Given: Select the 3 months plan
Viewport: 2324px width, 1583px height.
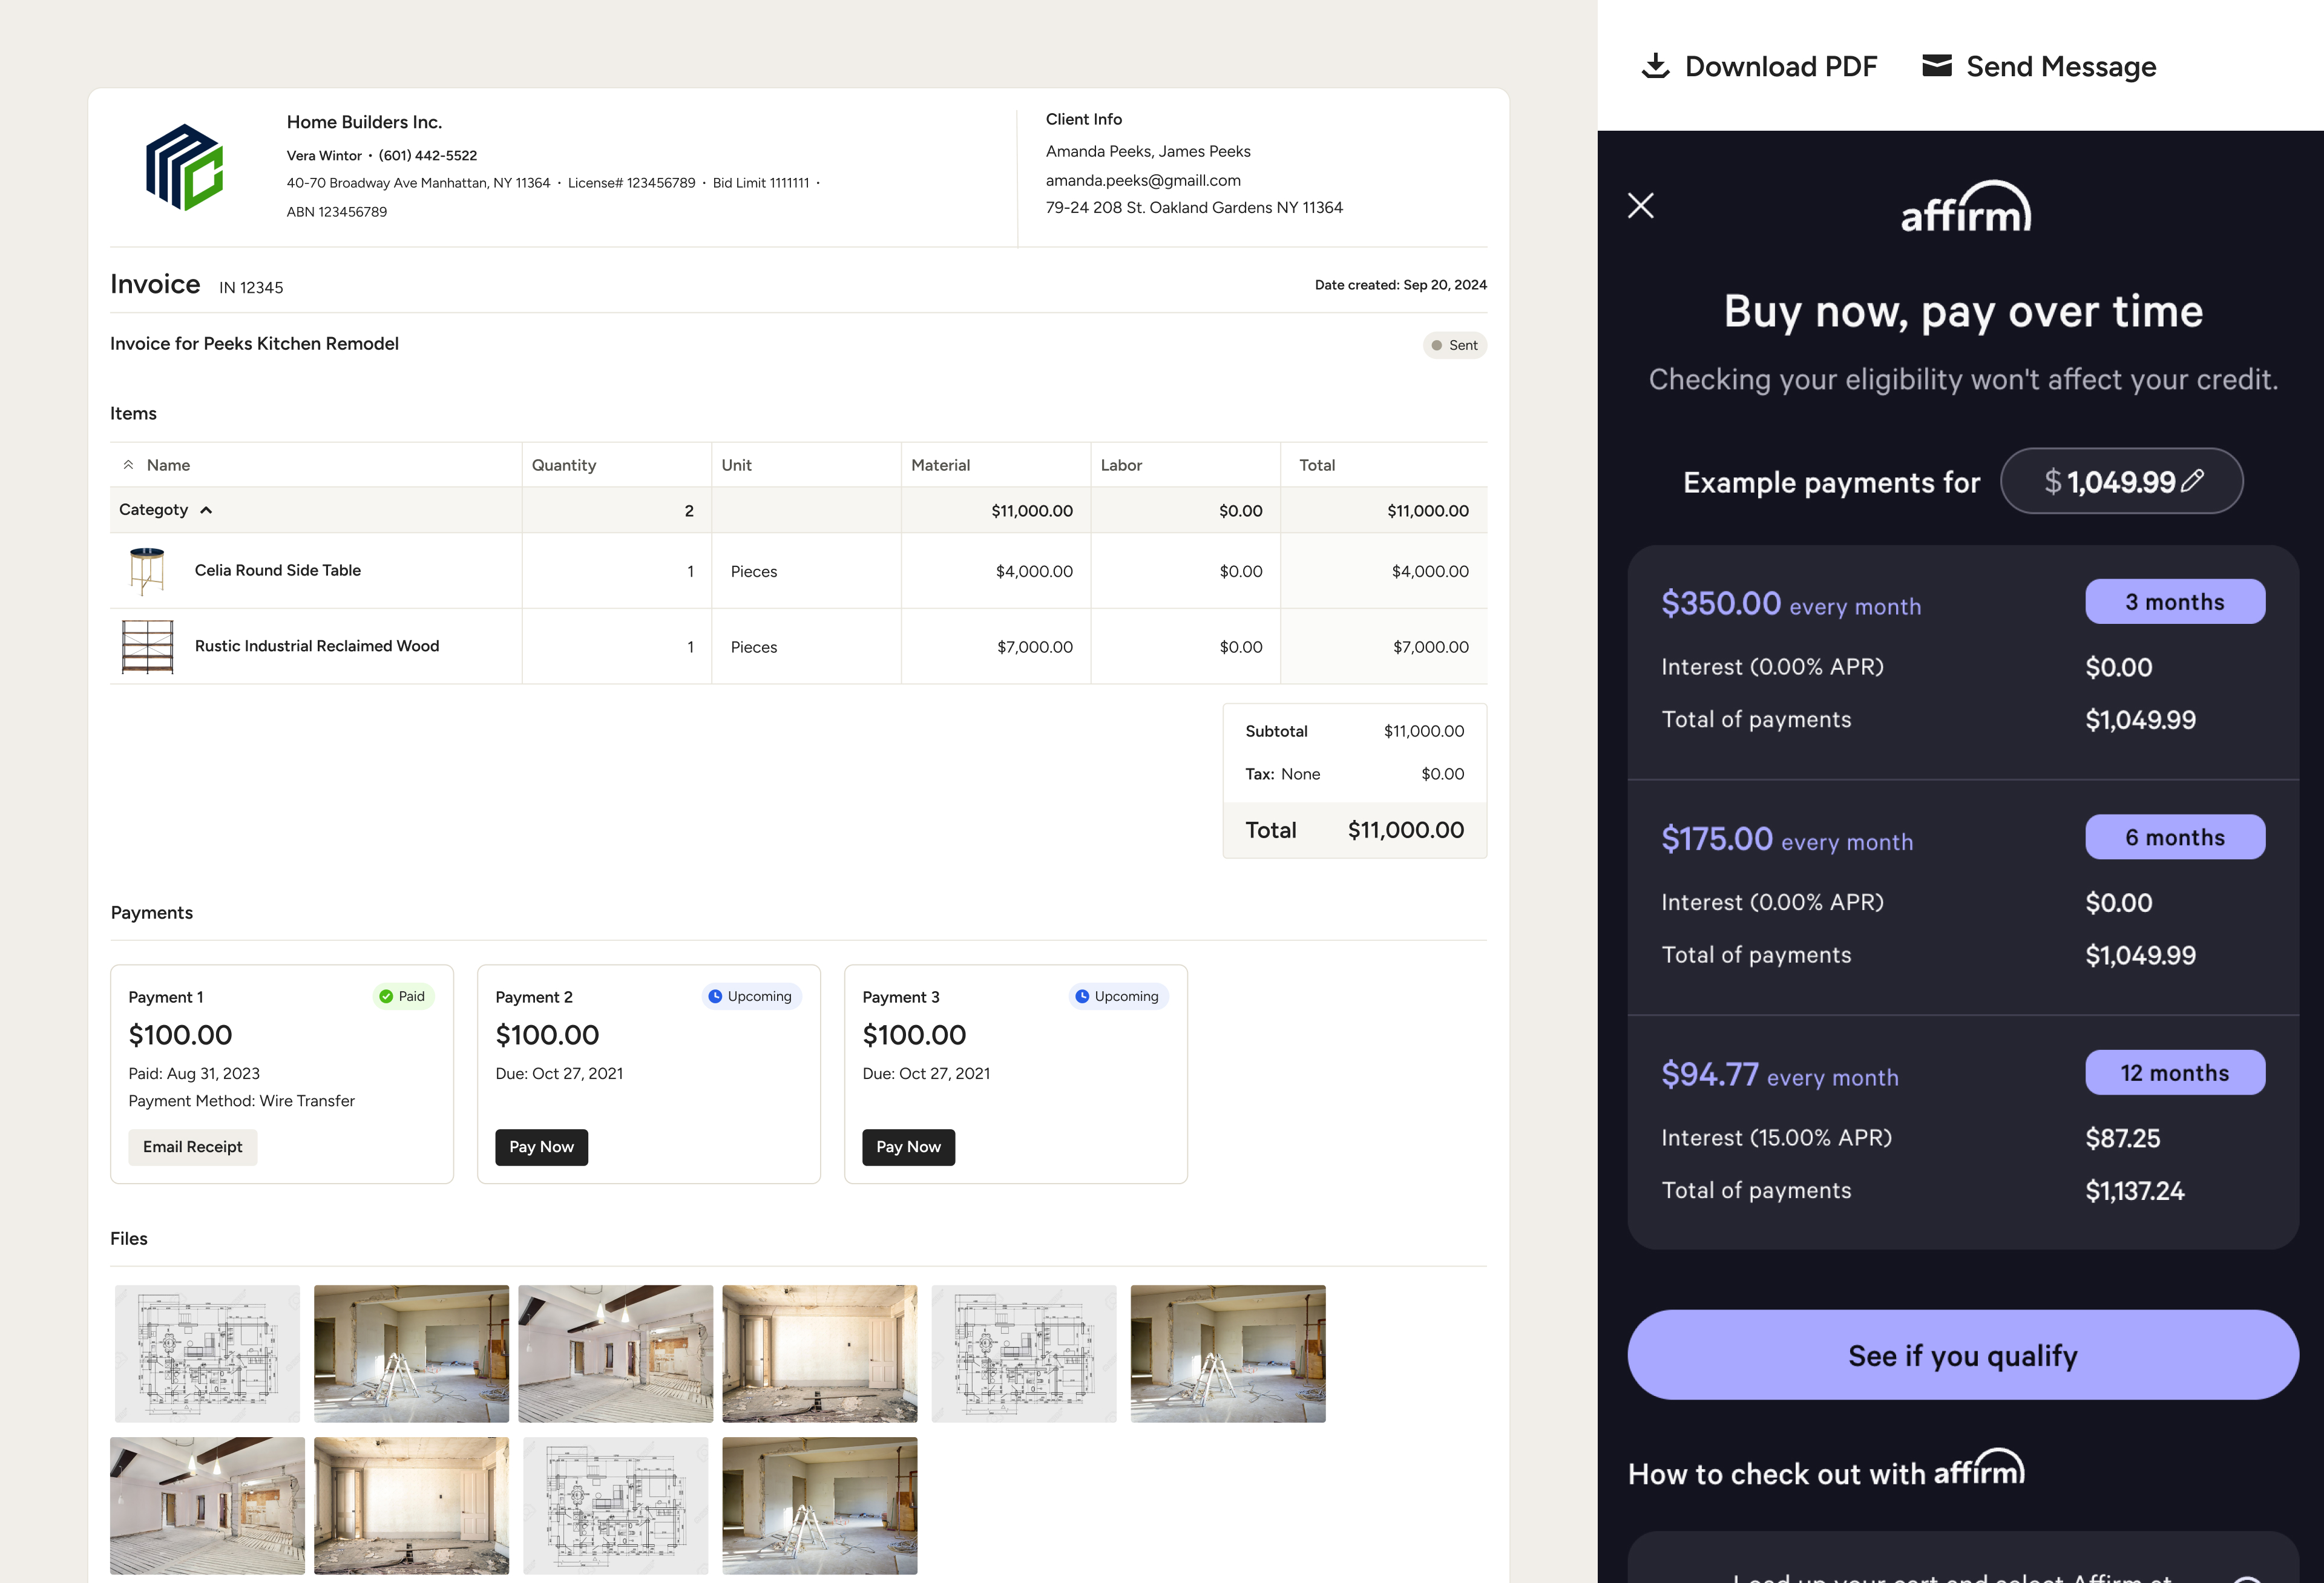Looking at the screenshot, I should 2174,602.
